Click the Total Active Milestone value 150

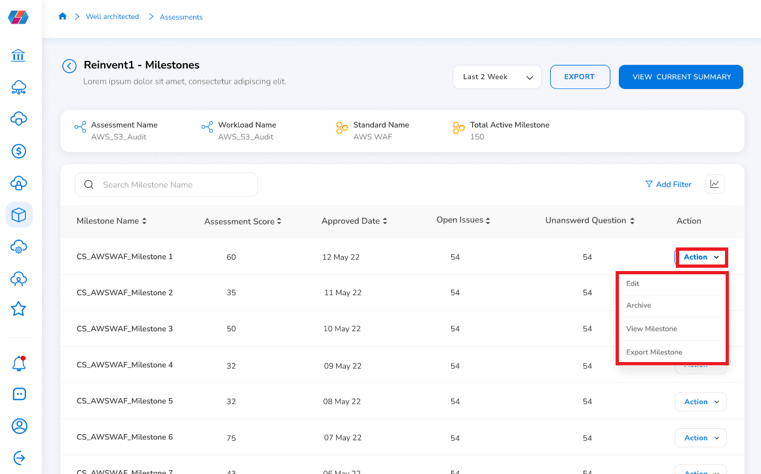click(x=477, y=137)
